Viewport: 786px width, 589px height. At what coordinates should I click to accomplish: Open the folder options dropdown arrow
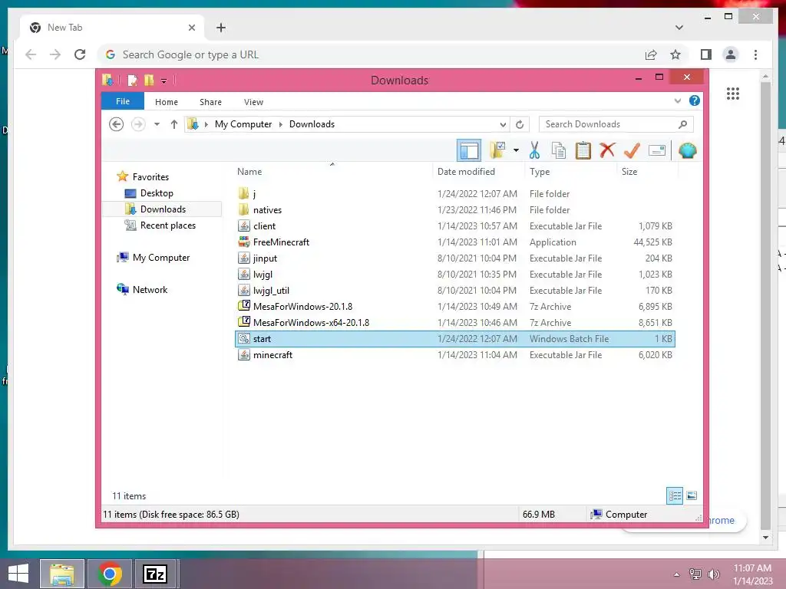pos(516,150)
